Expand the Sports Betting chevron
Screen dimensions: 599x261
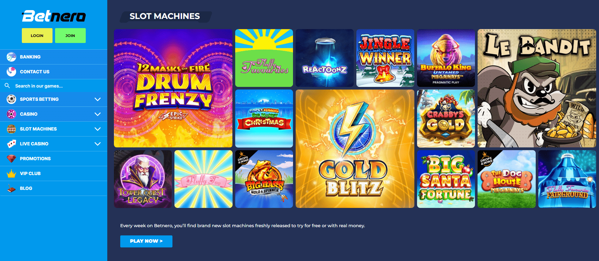pyautogui.click(x=97, y=99)
